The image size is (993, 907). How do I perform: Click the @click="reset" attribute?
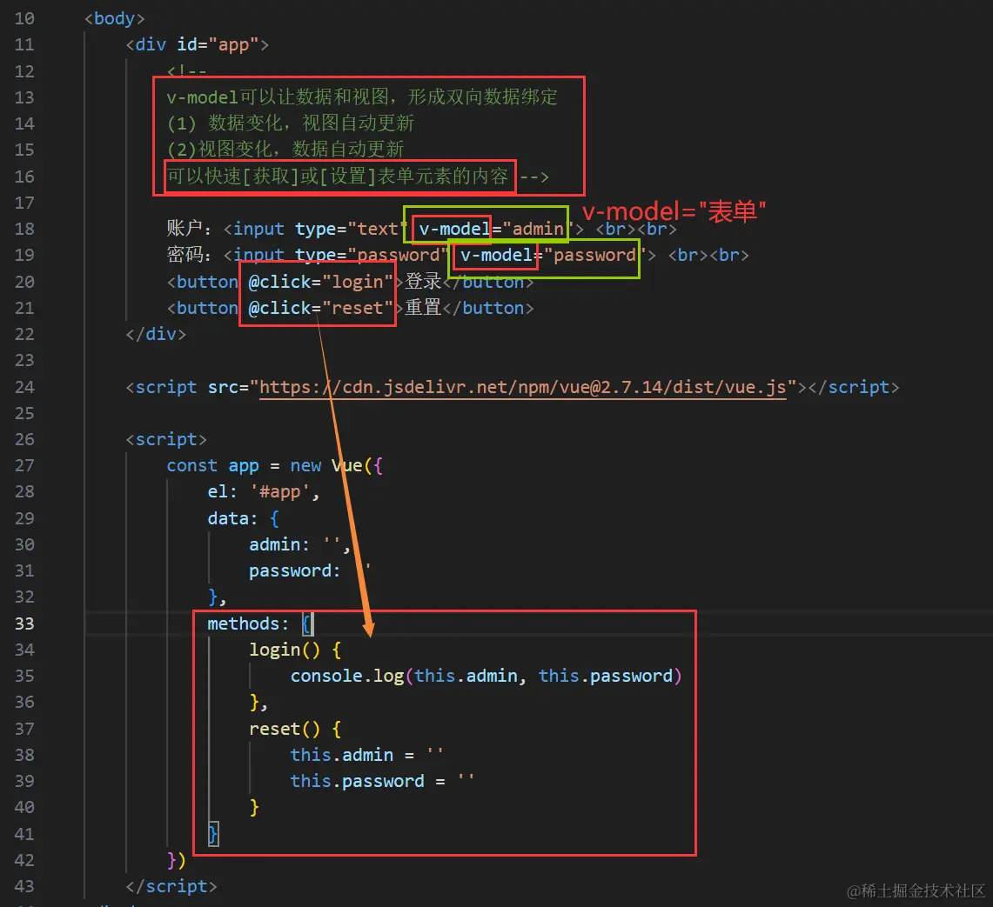(x=321, y=308)
